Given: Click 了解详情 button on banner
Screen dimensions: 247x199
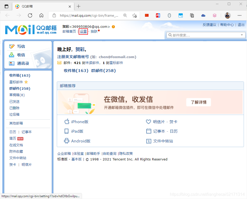Looking at the screenshot, I should coord(198,102).
